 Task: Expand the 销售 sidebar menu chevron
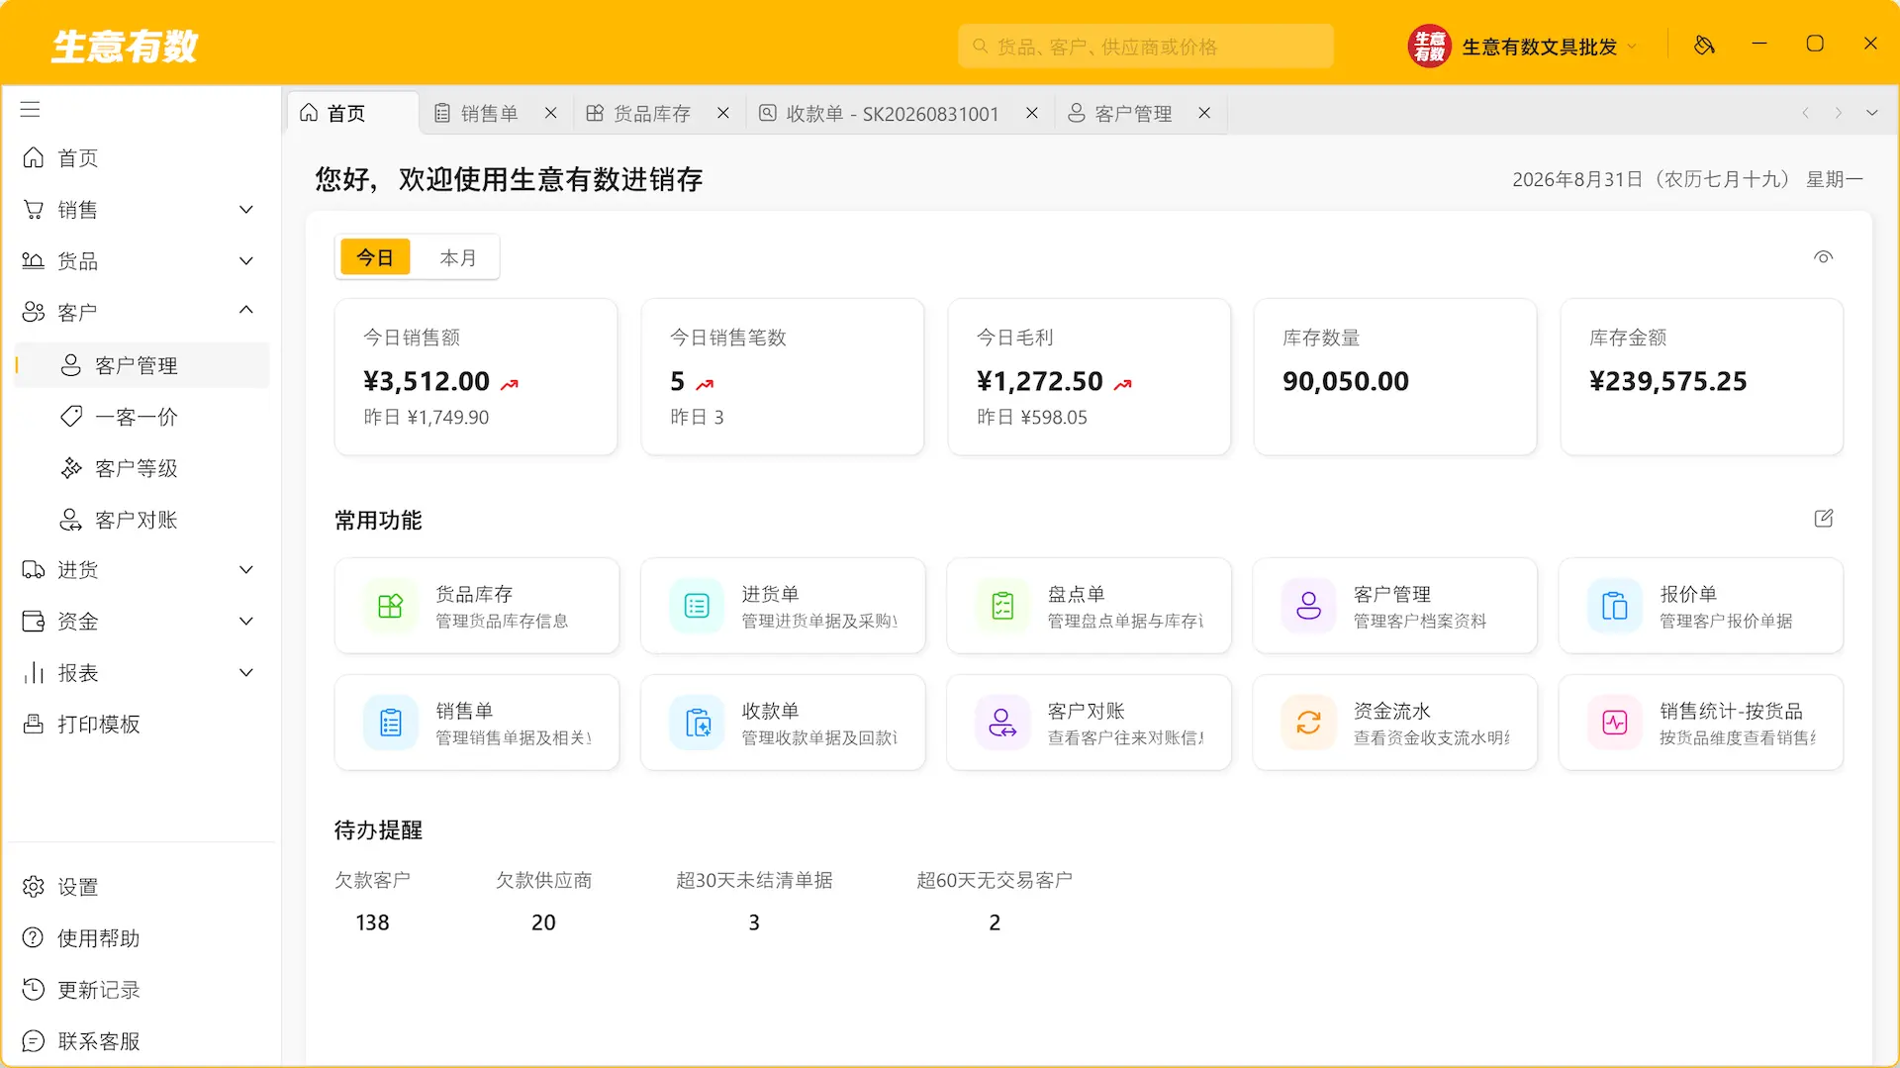pos(246,210)
